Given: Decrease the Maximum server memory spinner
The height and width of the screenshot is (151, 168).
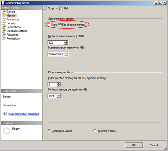Looking at the screenshot, I should [x=66, y=55].
